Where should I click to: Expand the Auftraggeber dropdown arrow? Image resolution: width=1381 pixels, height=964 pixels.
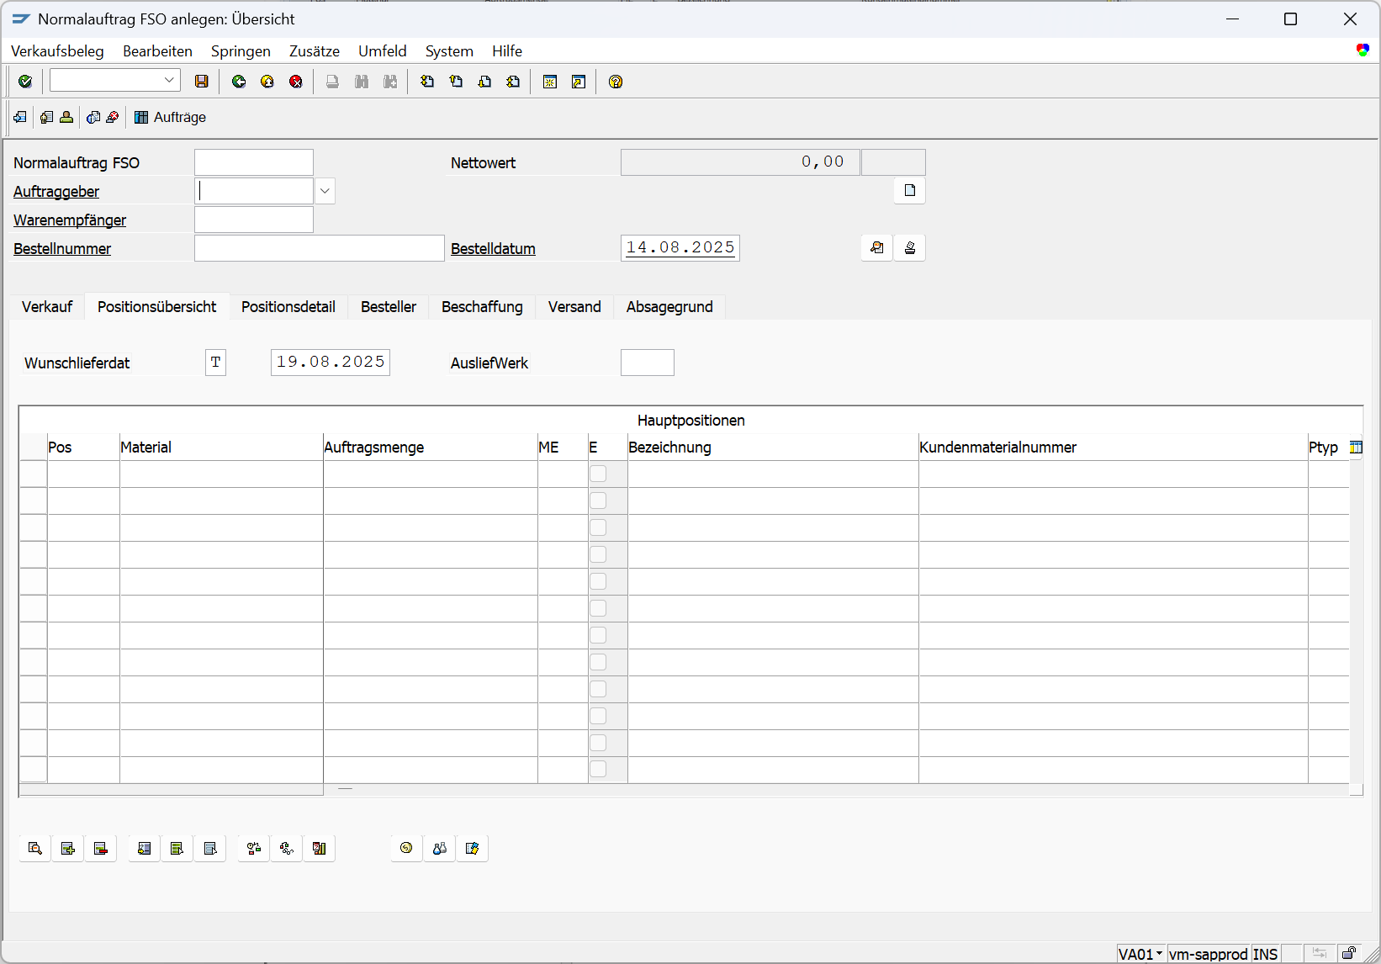coord(325,191)
